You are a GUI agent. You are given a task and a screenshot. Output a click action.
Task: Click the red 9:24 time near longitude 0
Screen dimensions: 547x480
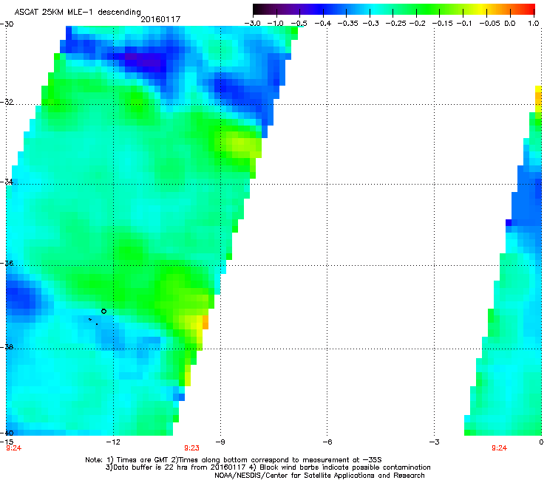499,448
